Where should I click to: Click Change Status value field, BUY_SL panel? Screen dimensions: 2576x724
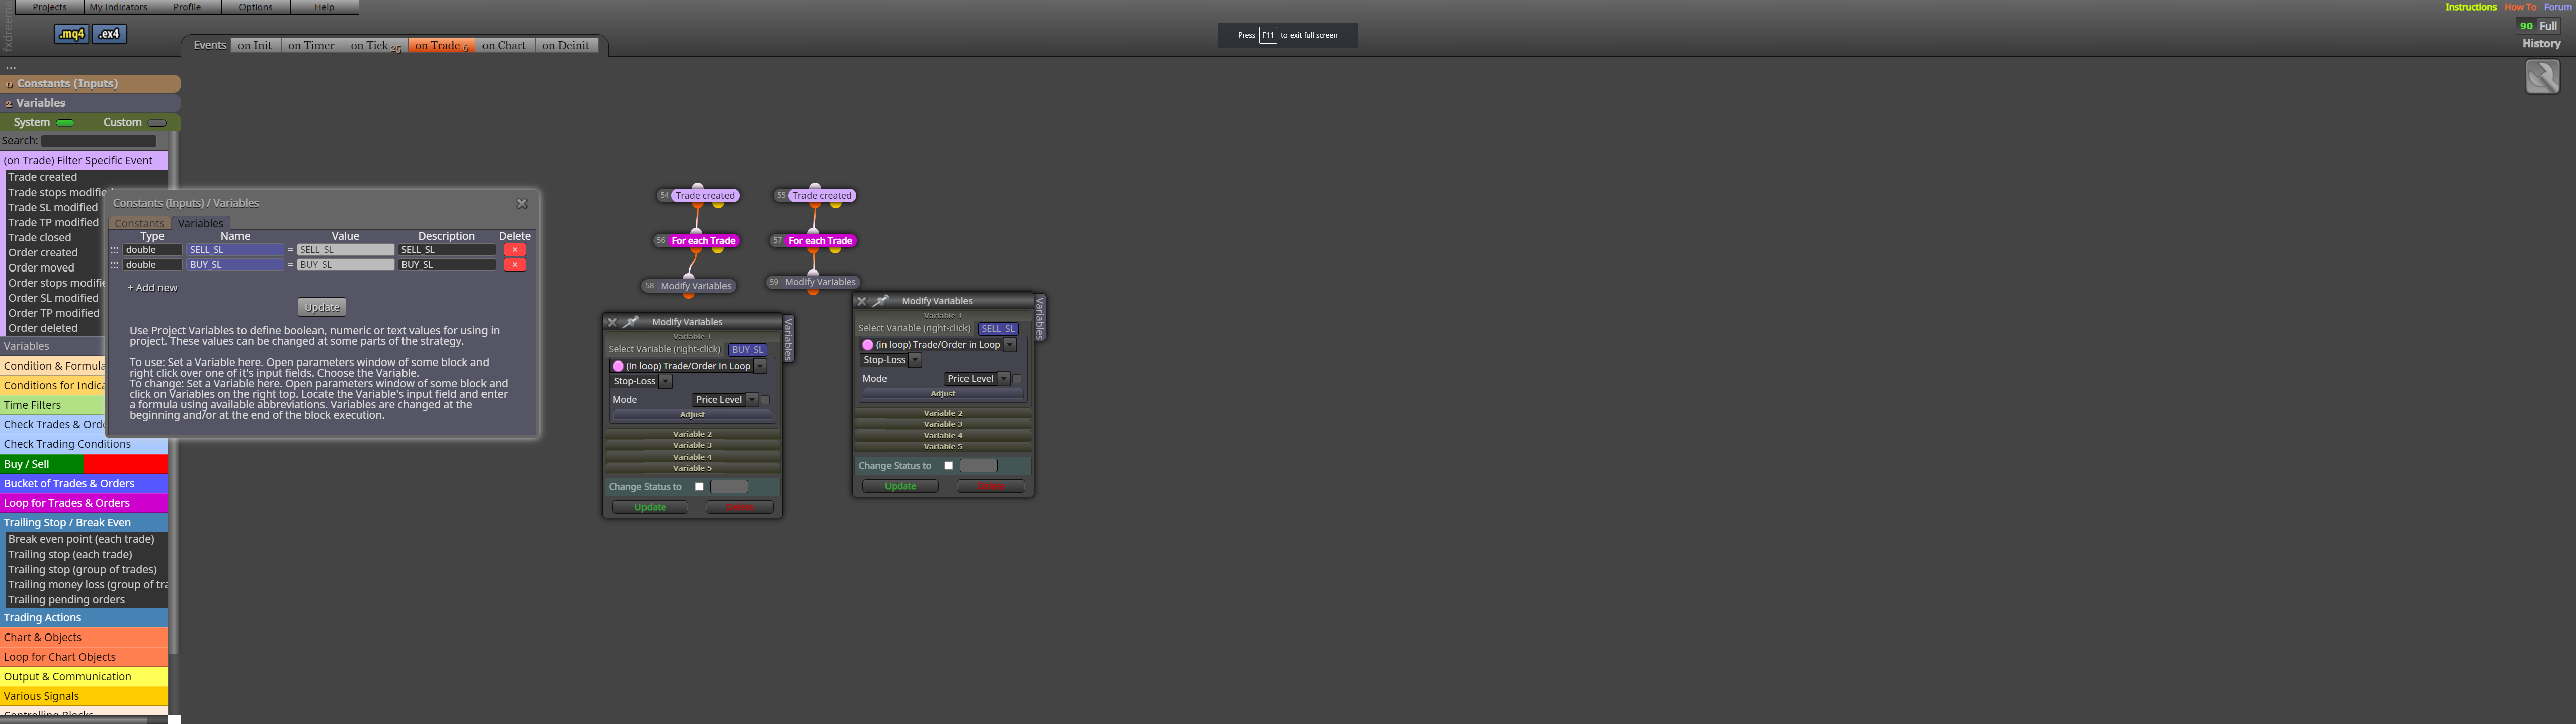729,487
